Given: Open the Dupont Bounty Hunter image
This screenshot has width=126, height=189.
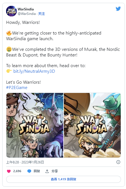Looking at the screenshot, I should click(x=92, y=125).
